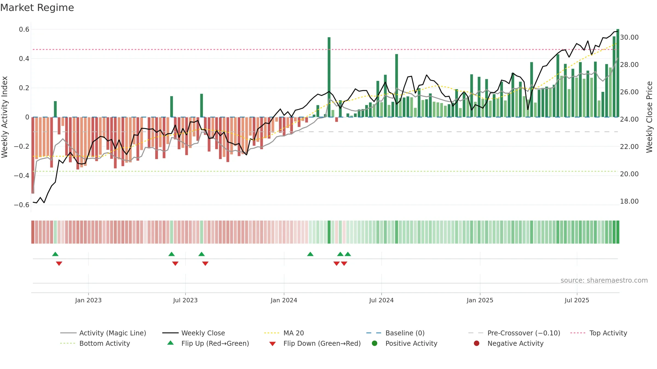Click the Weekly Activity Index axis title

coord(5,117)
